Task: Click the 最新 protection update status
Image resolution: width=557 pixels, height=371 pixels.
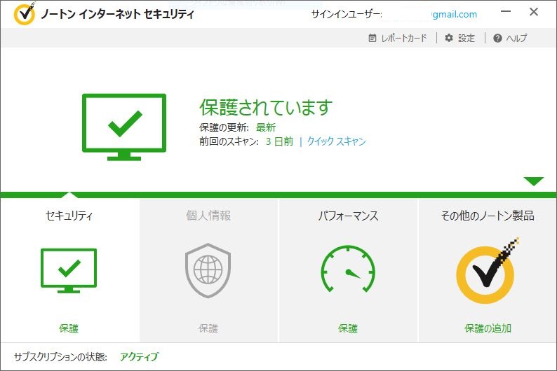Action: pyautogui.click(x=266, y=127)
